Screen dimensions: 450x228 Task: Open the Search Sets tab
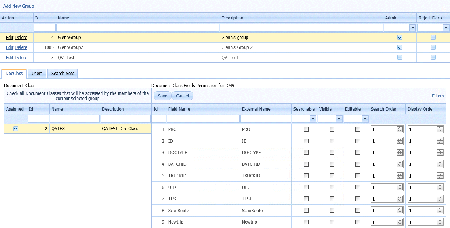63,74
